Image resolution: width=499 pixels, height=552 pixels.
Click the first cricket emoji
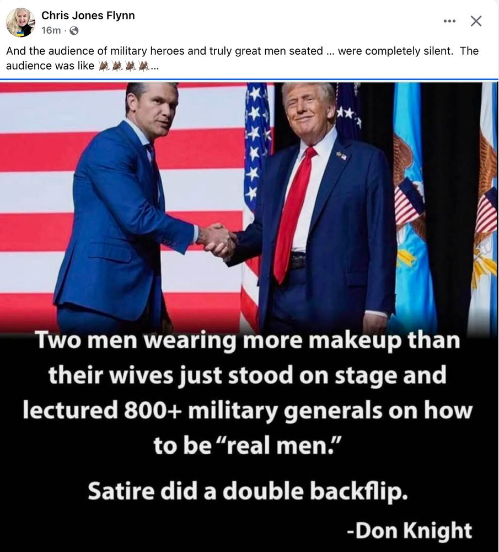104,66
